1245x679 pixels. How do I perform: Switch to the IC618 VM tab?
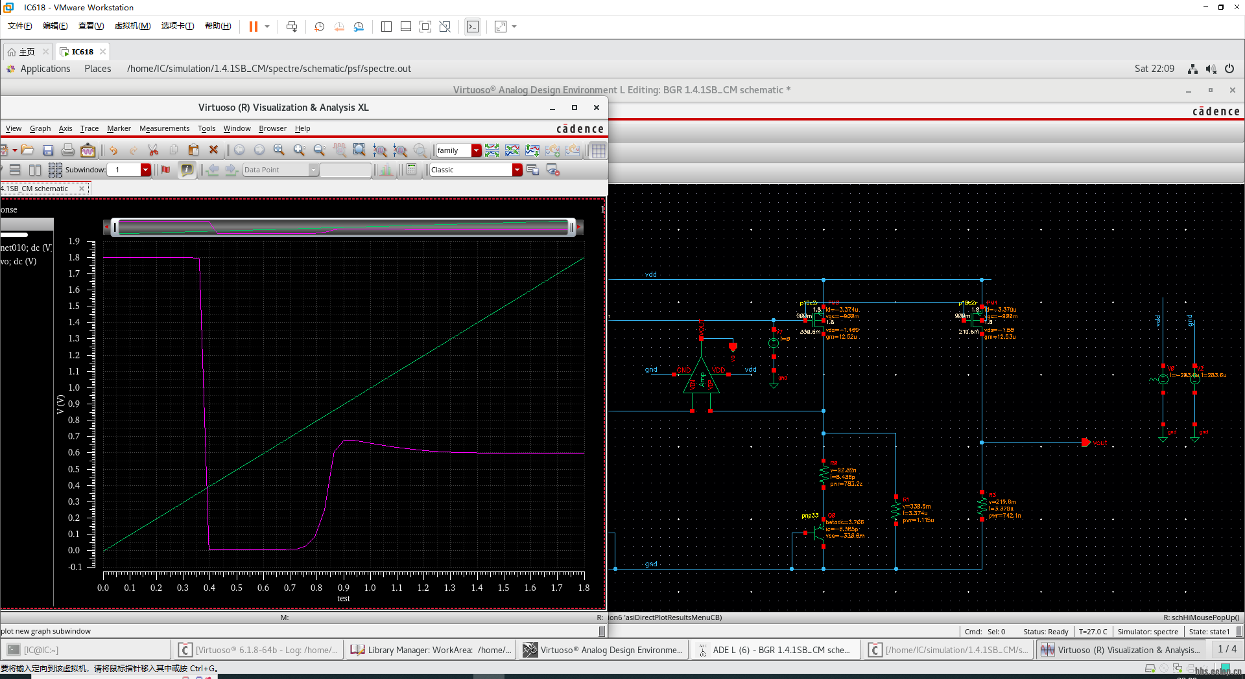coord(82,52)
